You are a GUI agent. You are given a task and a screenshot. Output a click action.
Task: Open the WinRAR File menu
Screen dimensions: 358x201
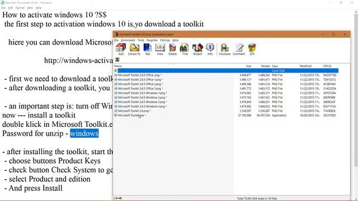[116, 40]
